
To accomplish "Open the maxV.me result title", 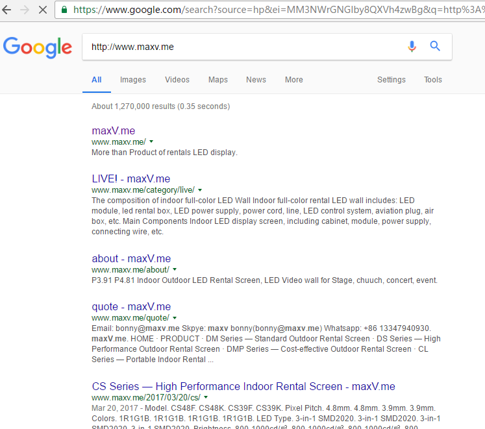I will point(113,131).
